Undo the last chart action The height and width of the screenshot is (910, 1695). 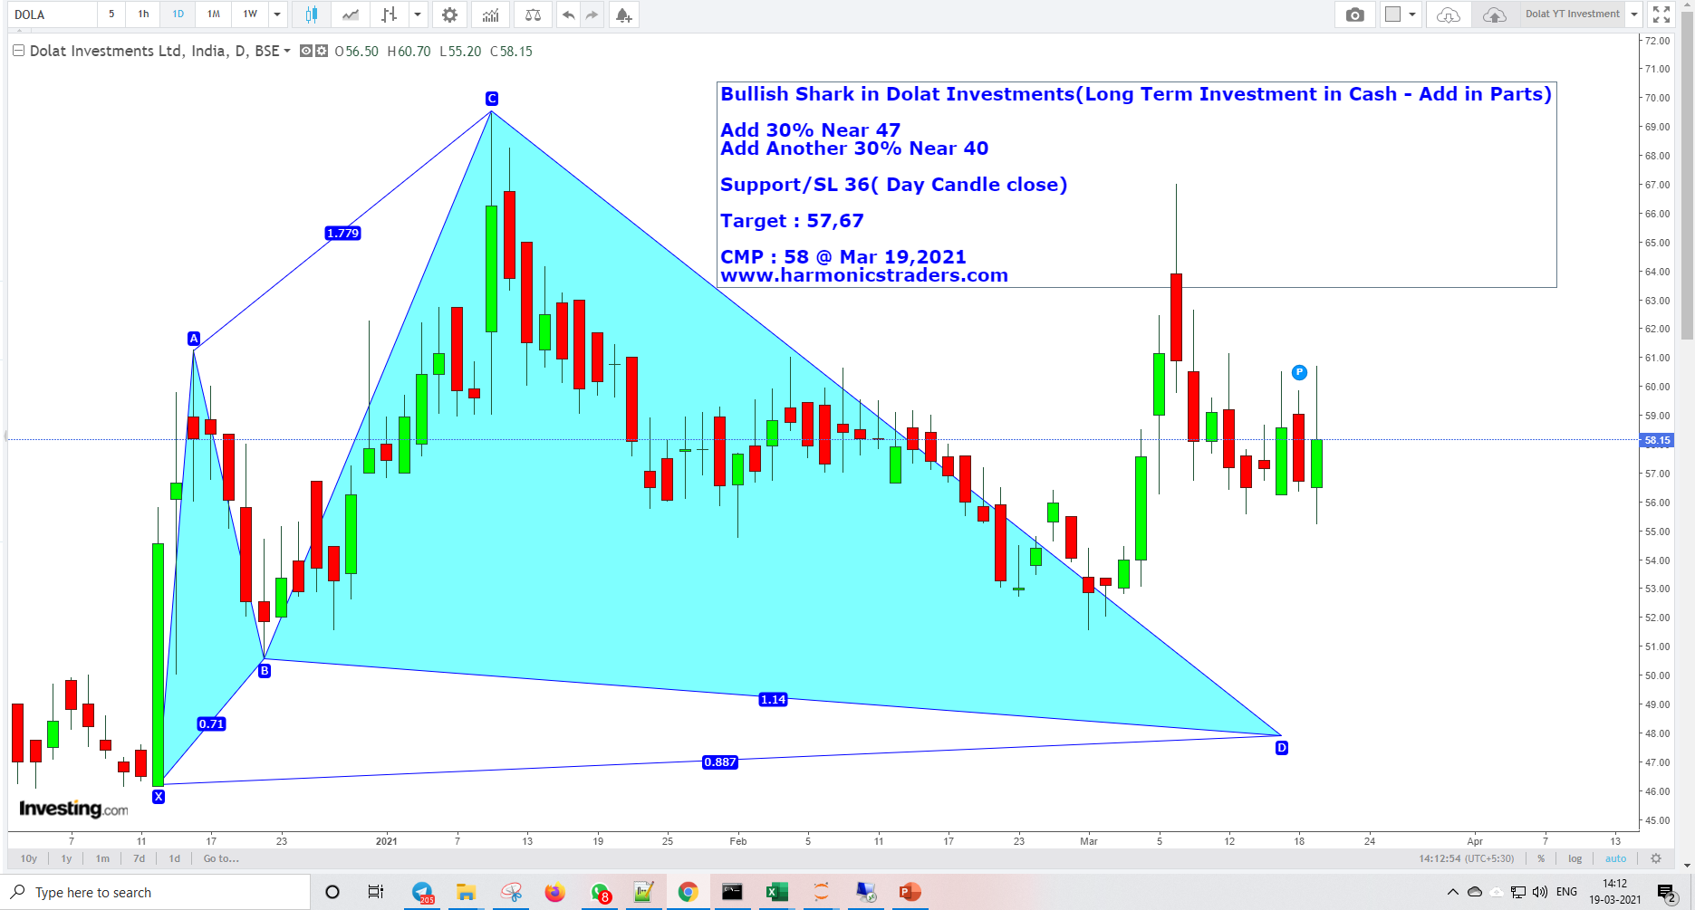click(568, 14)
